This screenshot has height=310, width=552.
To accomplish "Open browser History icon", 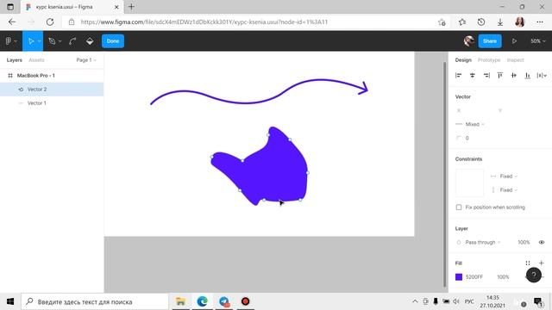I will point(481,22).
